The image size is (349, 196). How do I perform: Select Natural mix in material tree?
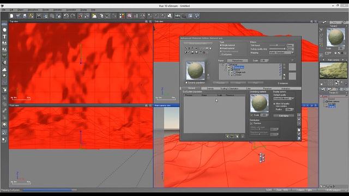(x=239, y=67)
